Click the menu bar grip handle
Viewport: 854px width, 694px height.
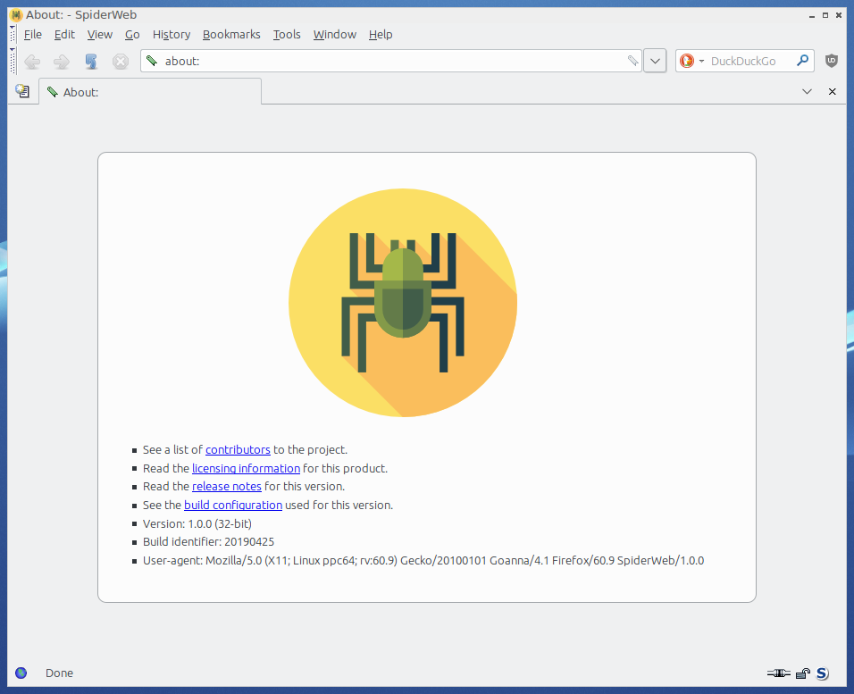[13, 34]
